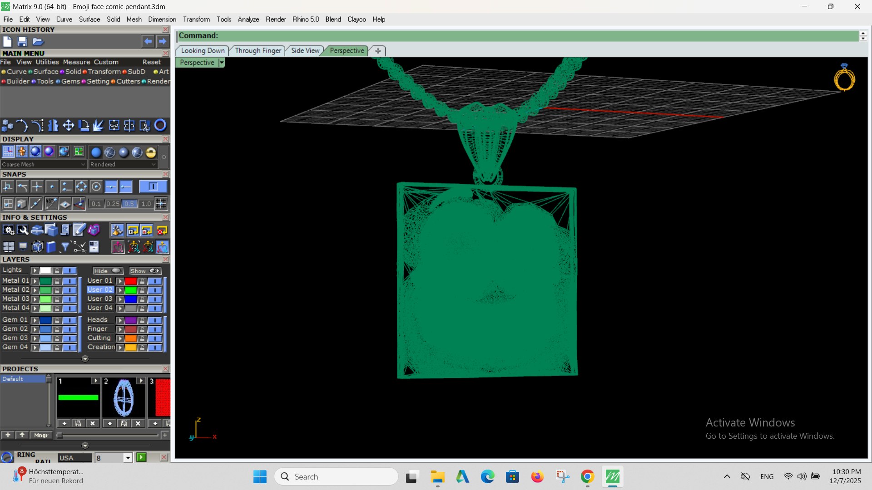
Task: Open the Perspective viewport label dropdown arrow
Action: tap(222, 63)
